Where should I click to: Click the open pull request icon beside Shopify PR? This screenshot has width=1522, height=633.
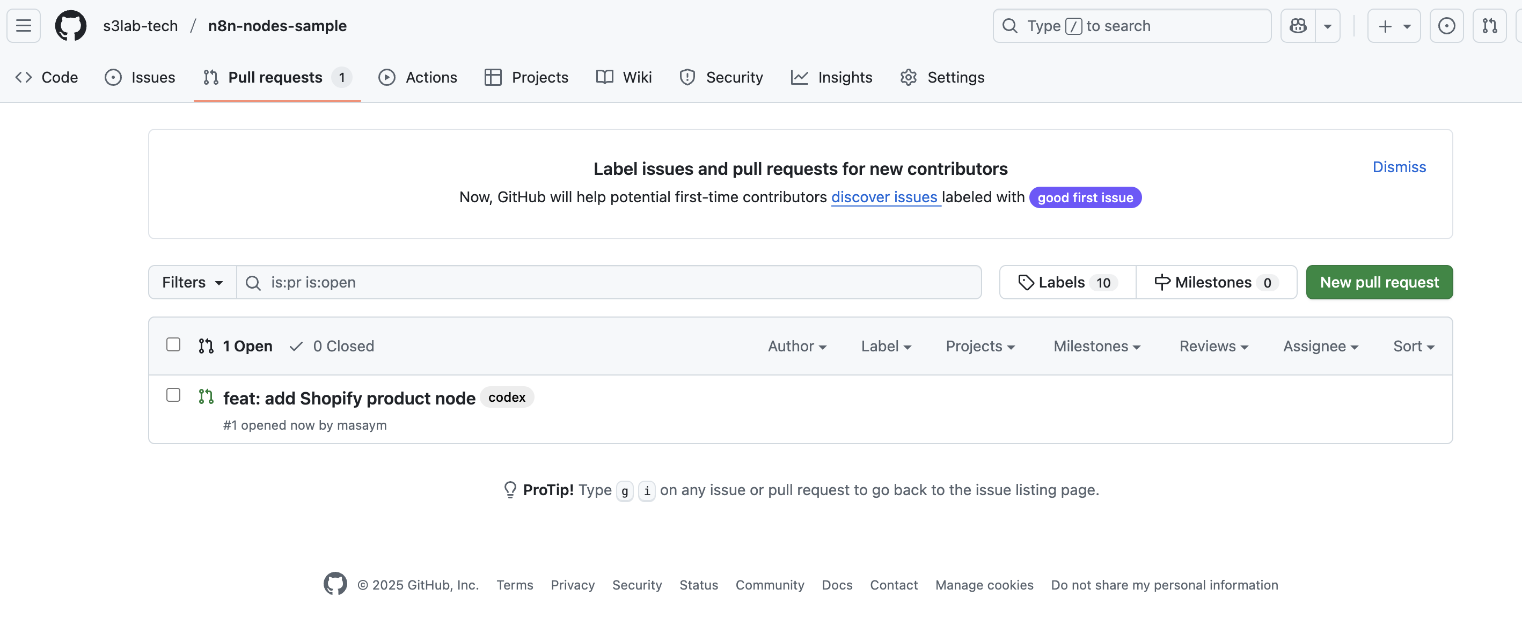click(206, 397)
